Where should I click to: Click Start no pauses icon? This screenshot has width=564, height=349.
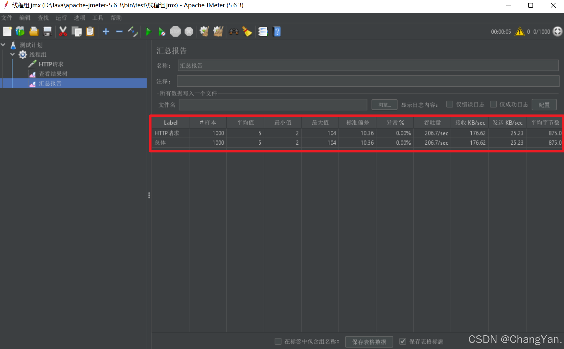pyautogui.click(x=162, y=32)
